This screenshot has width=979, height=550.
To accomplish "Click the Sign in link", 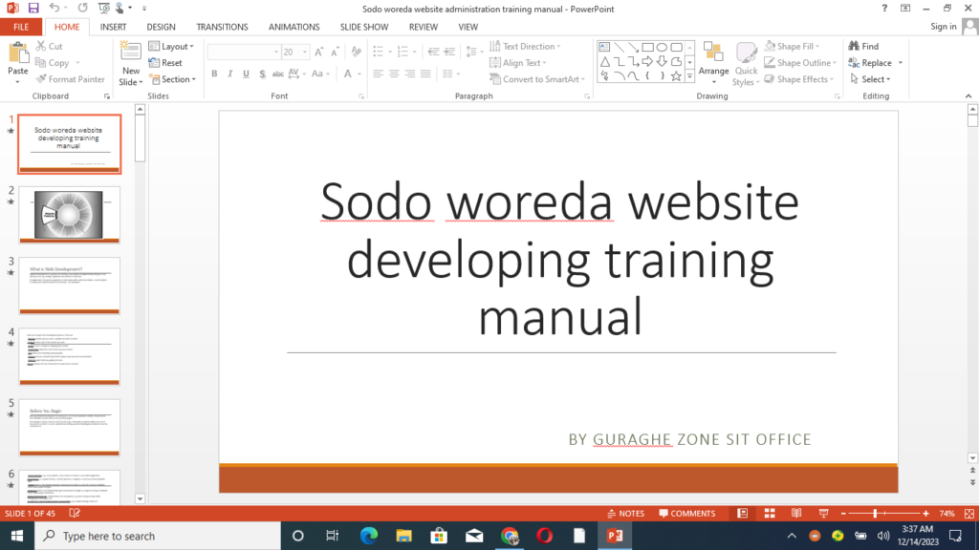I will [x=943, y=27].
